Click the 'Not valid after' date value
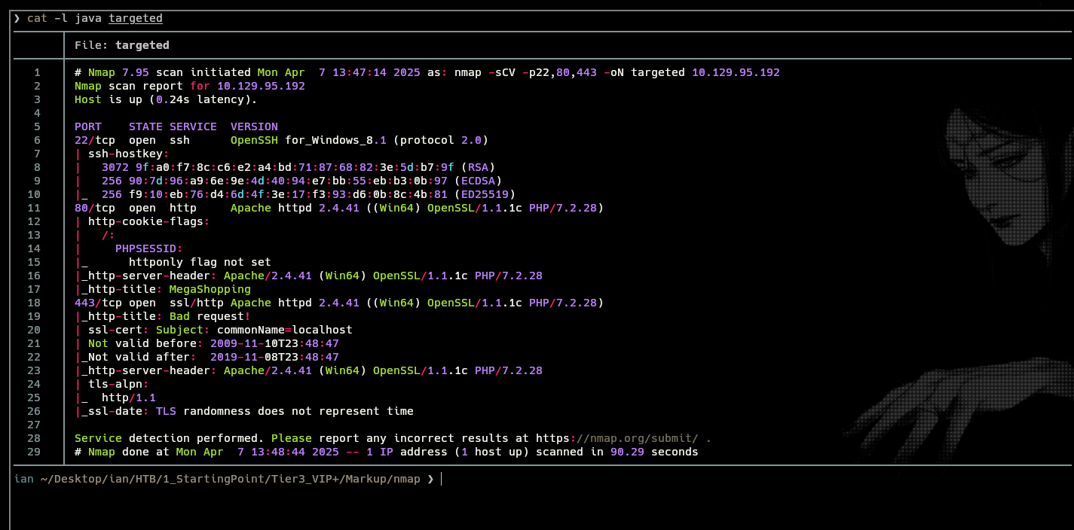Viewport: 1074px width, 530px height. coord(274,357)
